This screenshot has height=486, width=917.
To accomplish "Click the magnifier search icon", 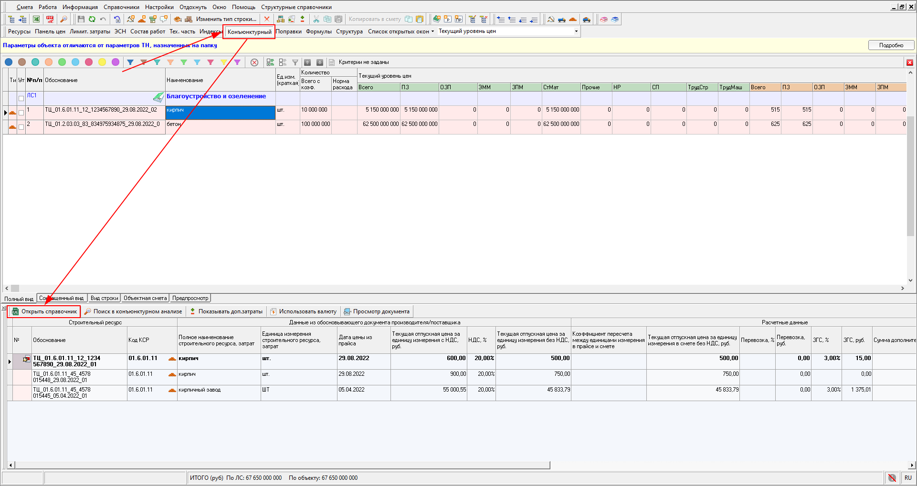I will pos(63,19).
